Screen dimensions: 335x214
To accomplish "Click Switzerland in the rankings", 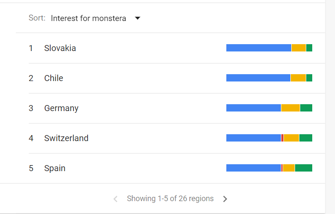I will [x=66, y=138].
